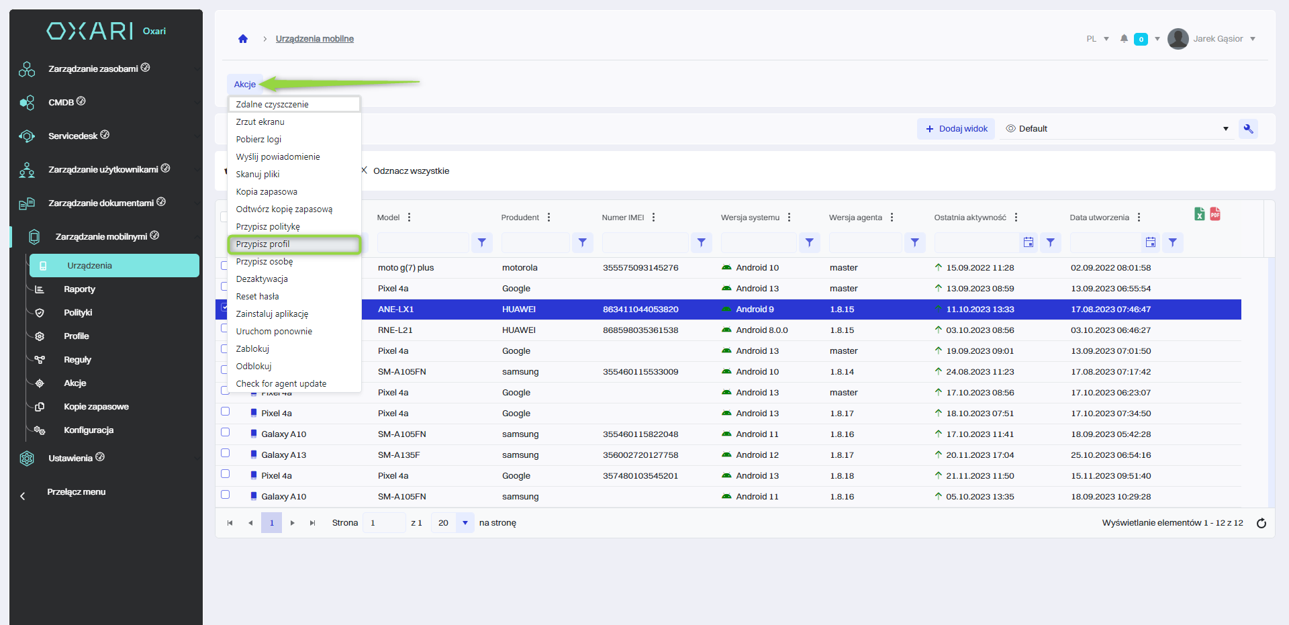Open Model column options menu
The height and width of the screenshot is (625, 1289).
pos(409,218)
